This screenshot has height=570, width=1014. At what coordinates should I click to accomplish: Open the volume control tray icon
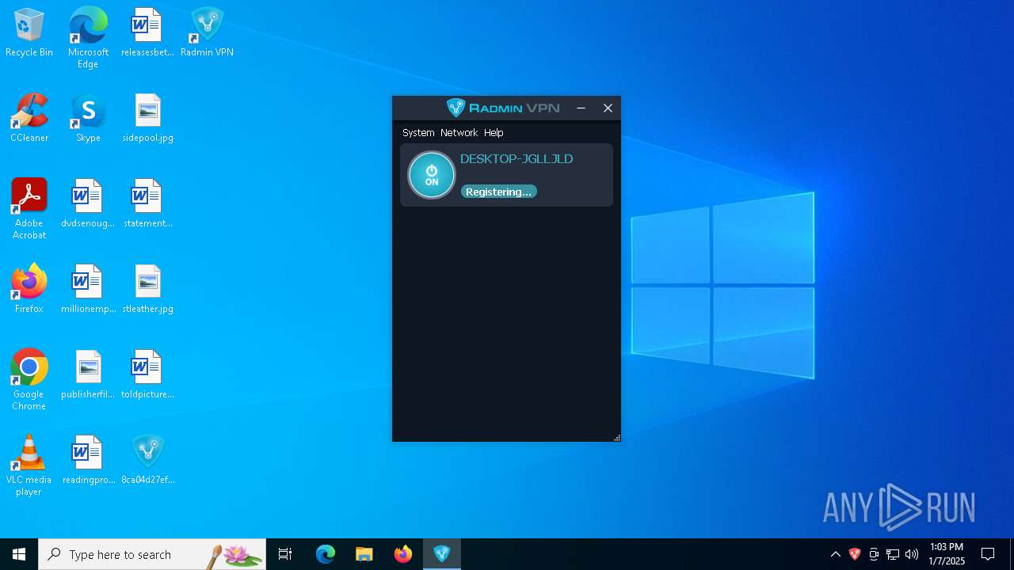tap(912, 554)
